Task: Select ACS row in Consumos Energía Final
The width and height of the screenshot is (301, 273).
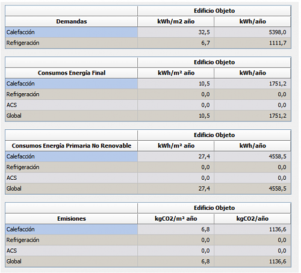Action: tap(148, 105)
